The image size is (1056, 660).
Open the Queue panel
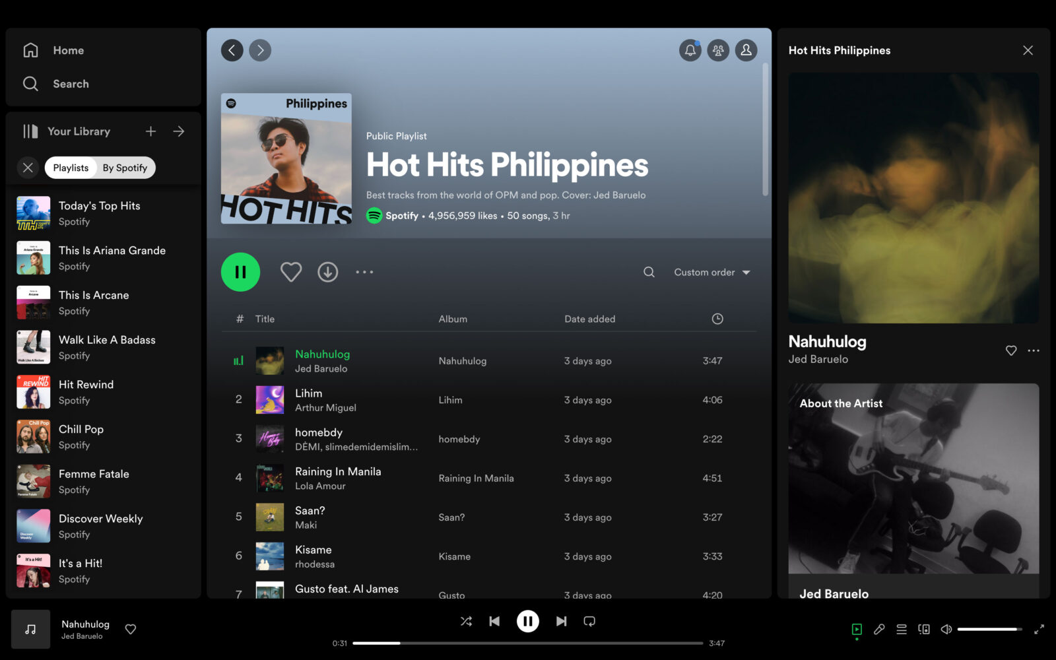tap(901, 629)
